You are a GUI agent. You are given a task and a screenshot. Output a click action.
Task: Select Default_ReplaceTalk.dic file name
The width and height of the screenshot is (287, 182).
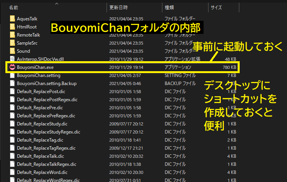point(40,156)
